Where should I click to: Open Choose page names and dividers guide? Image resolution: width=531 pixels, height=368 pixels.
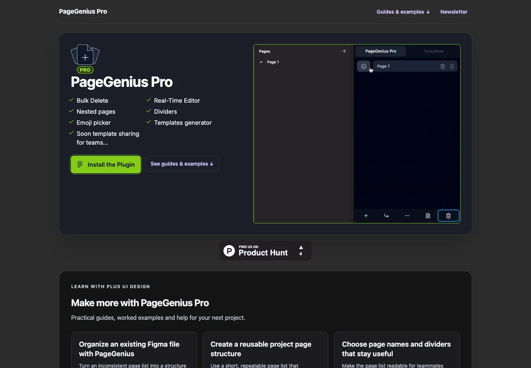pos(397,350)
